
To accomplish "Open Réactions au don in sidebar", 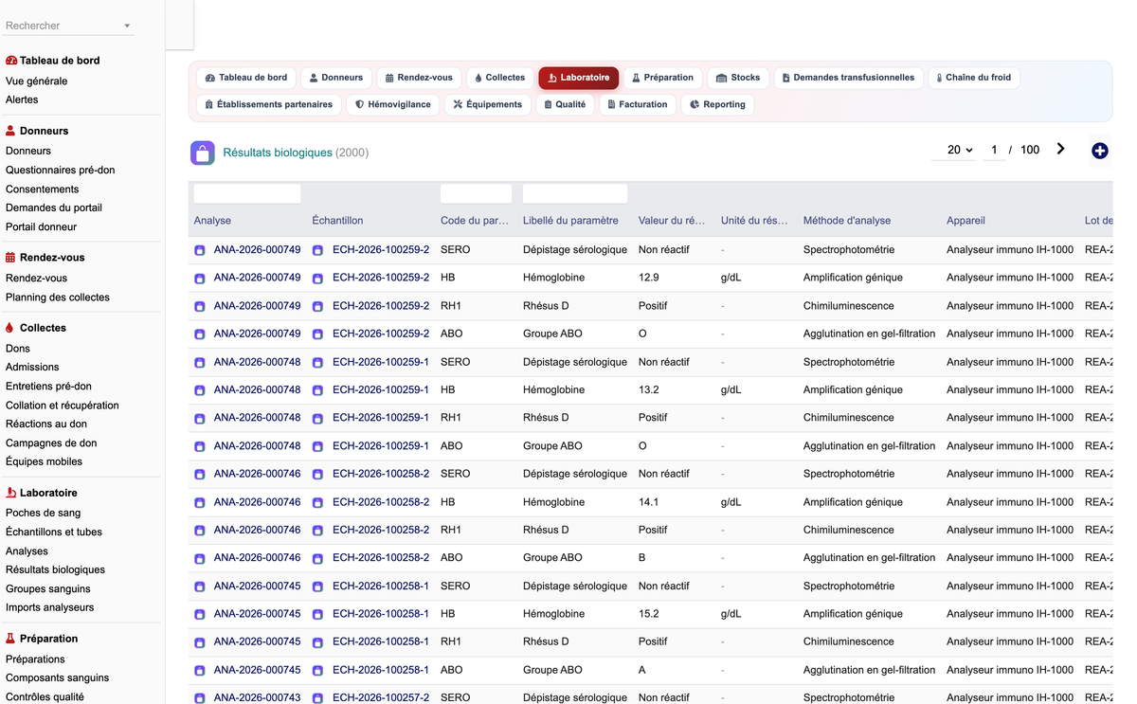I will click(x=46, y=424).
